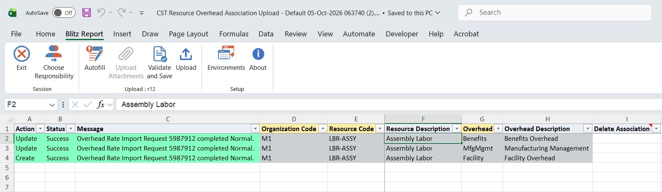The image size is (662, 192).
Task: Switch to the Page Layout tab
Action: pyautogui.click(x=188, y=34)
